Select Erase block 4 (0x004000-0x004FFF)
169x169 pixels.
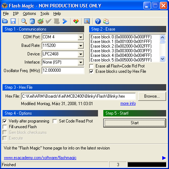121,55
